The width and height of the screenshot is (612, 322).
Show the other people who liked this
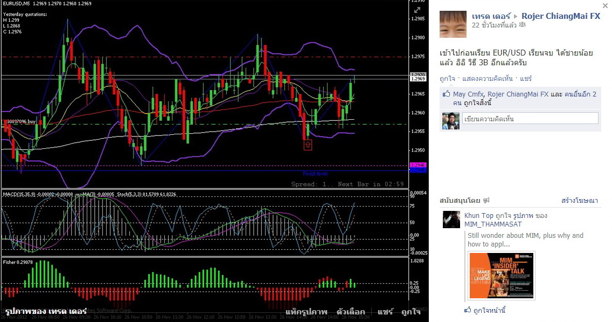tap(580, 94)
